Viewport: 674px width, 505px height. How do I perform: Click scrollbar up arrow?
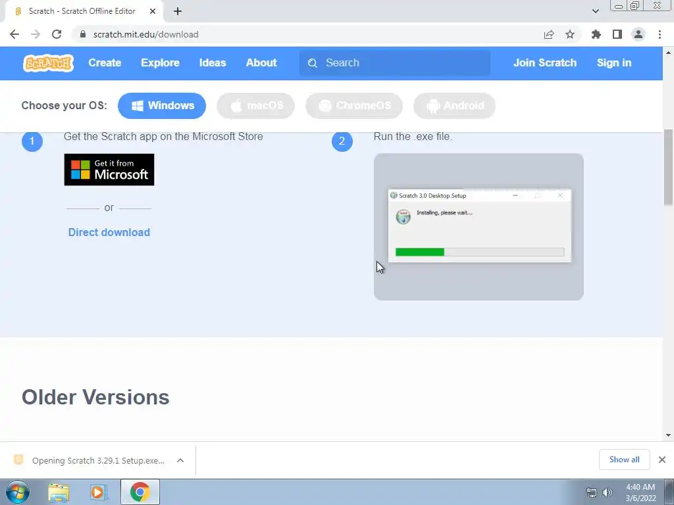click(x=669, y=53)
